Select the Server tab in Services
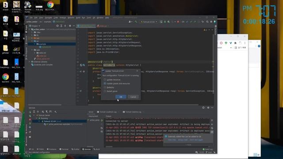This screenshot has width=283, height=159. [91, 112]
